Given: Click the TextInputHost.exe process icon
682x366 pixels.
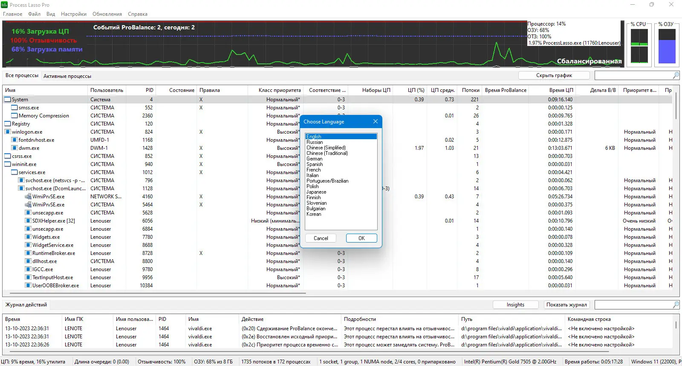Looking at the screenshot, I should 28,277.
